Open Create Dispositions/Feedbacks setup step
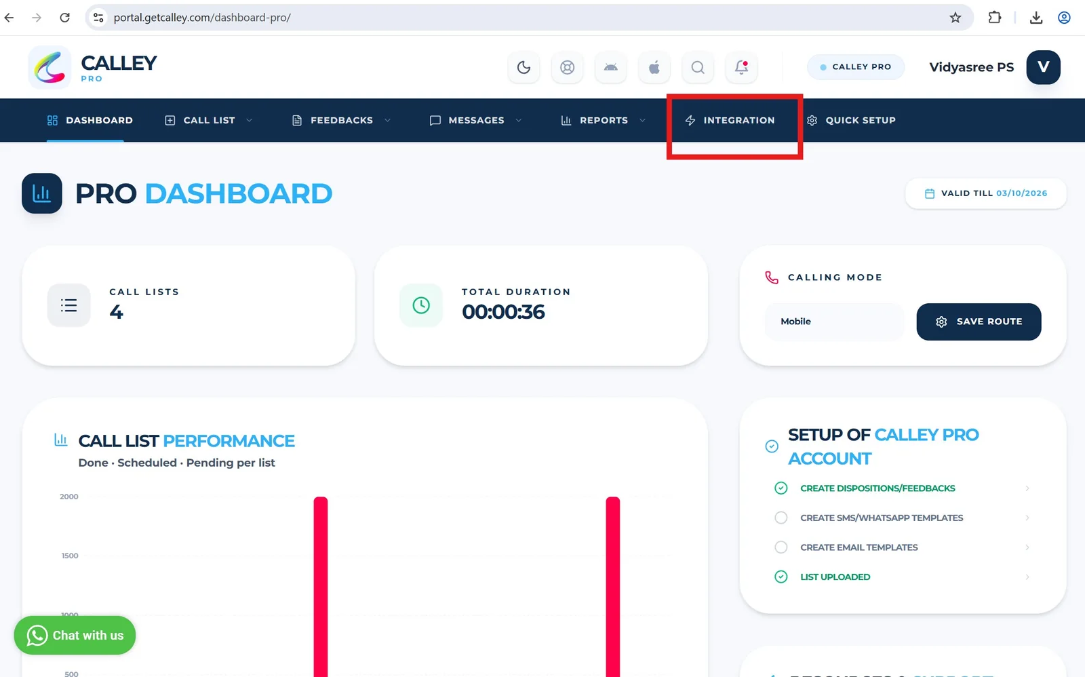1085x677 pixels. (902, 488)
